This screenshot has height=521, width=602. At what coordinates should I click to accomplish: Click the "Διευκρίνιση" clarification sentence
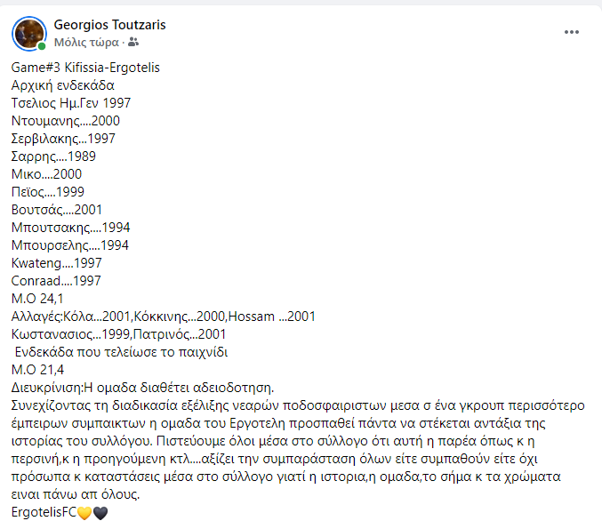point(142,388)
